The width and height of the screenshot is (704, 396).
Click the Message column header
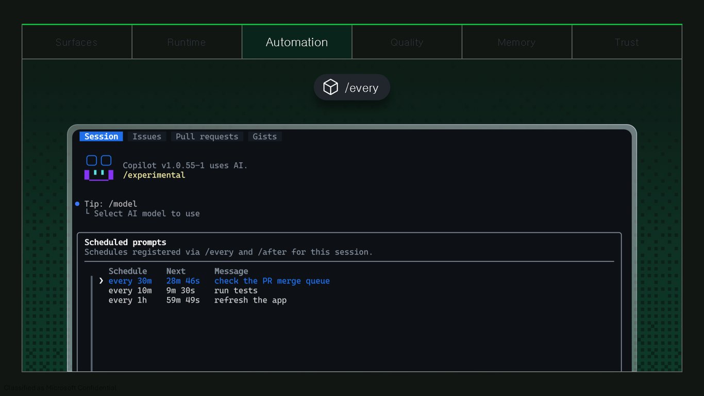tap(231, 271)
